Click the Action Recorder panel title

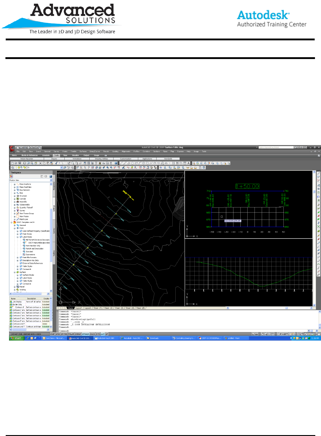coord(27,159)
